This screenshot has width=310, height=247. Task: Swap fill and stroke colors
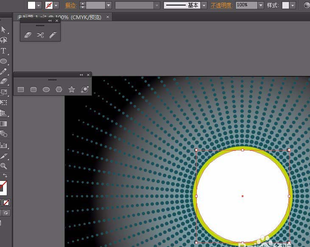[x=5, y=175]
